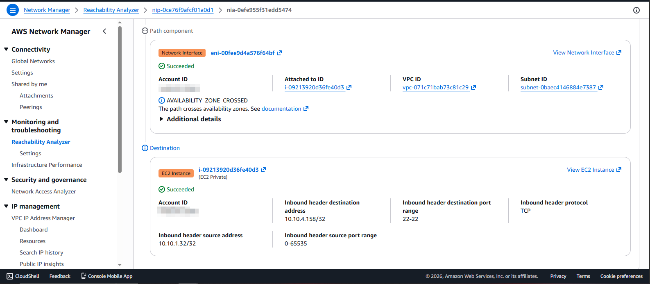Click external link icon beside View Network Interface
650x284 pixels.
619,52
